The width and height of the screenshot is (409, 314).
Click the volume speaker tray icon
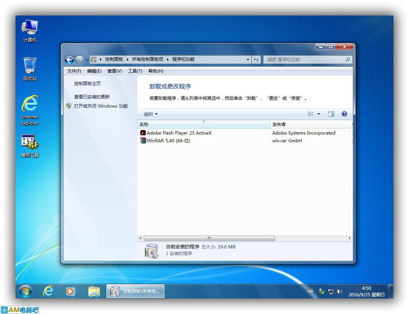[x=339, y=292]
